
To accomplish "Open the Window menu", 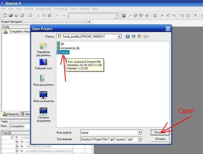I will pyautogui.click(x=84, y=9).
